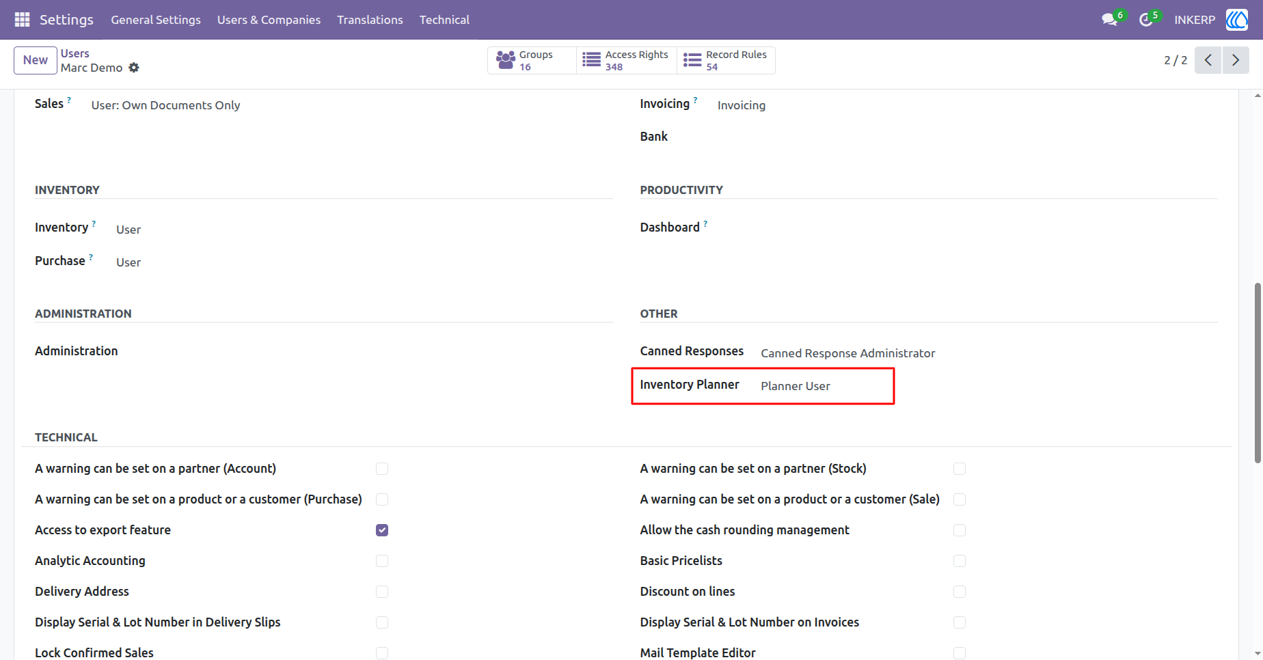Open the apps grid menu icon

tap(22, 20)
